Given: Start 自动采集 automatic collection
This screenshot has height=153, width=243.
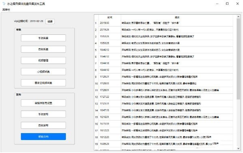Looking at the screenshot, I should [x=43, y=49].
